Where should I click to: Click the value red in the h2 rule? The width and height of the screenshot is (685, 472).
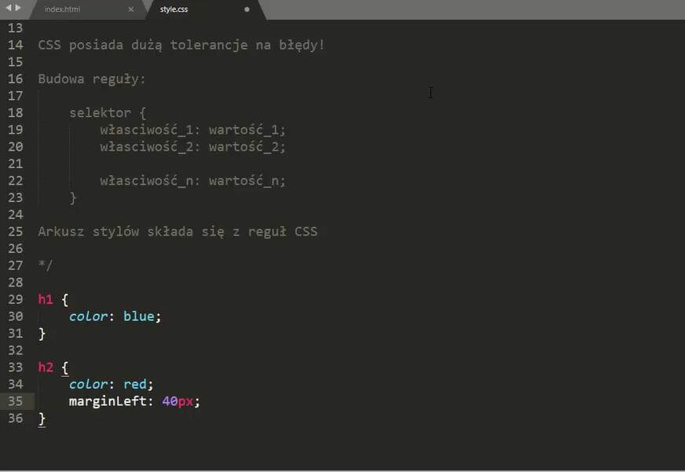point(134,384)
